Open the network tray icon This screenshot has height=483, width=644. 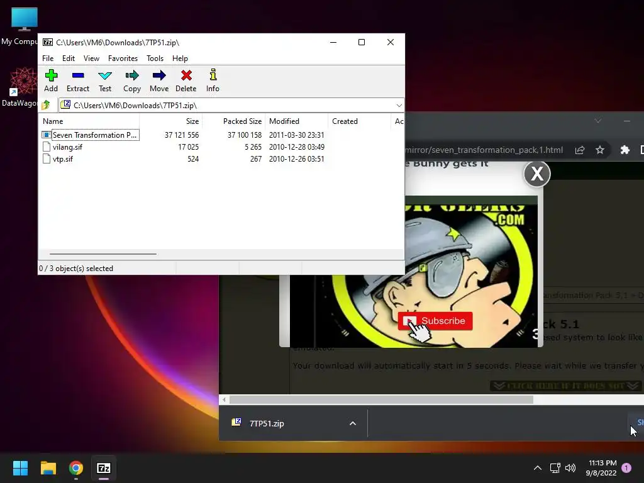coord(555,468)
